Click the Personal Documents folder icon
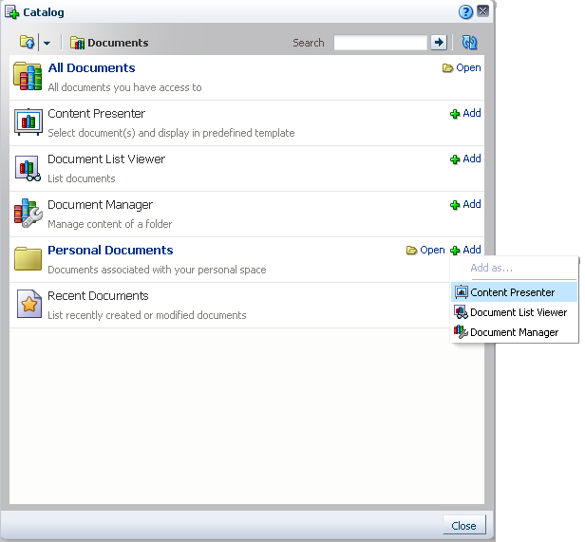585x542 pixels. tap(28, 258)
